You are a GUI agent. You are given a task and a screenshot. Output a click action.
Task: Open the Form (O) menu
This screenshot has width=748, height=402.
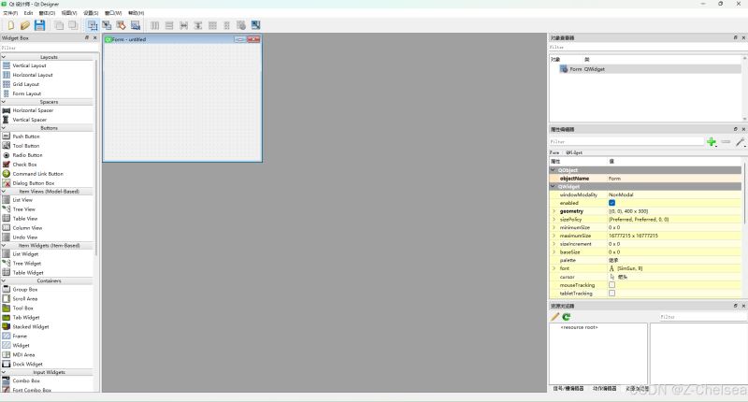tap(47, 13)
